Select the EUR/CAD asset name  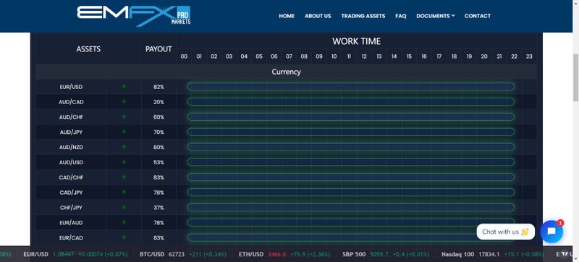pos(71,238)
